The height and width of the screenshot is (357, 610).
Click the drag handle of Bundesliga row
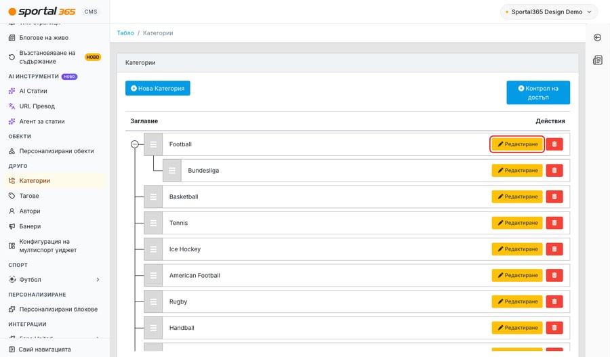coord(172,170)
